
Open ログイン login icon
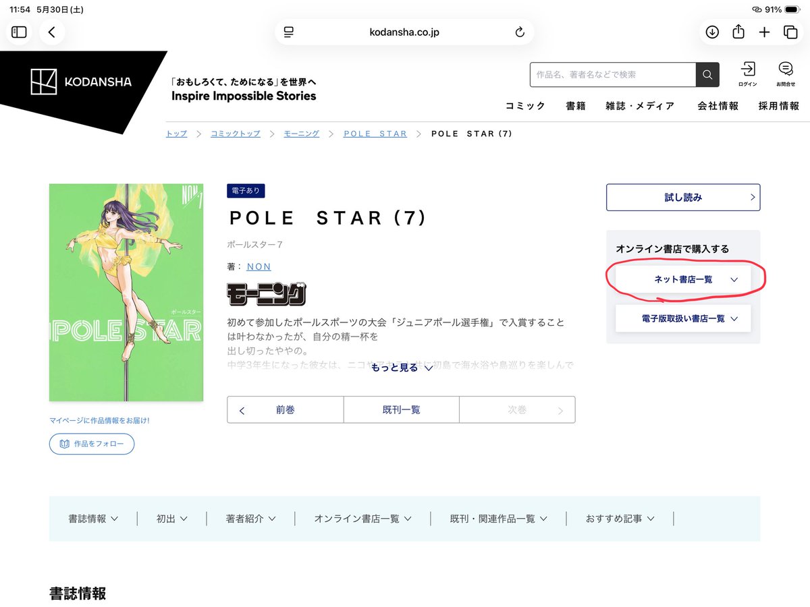point(748,74)
